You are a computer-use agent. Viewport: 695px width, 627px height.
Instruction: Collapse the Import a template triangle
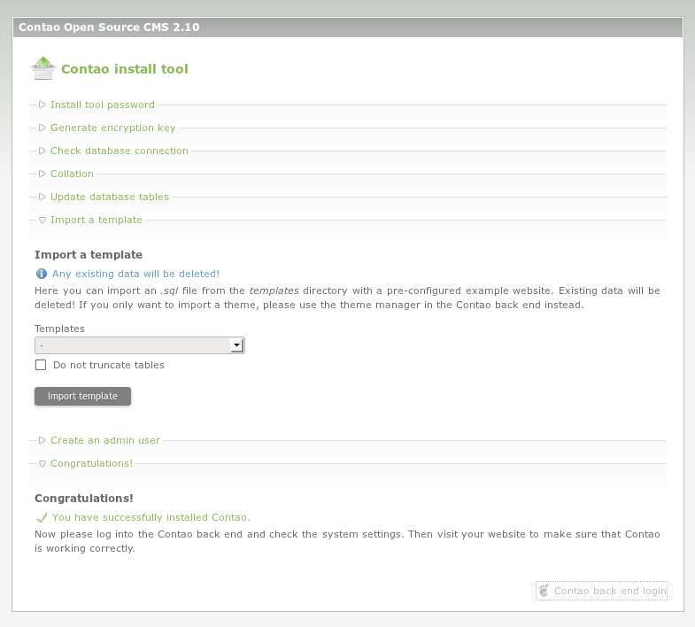(x=42, y=221)
